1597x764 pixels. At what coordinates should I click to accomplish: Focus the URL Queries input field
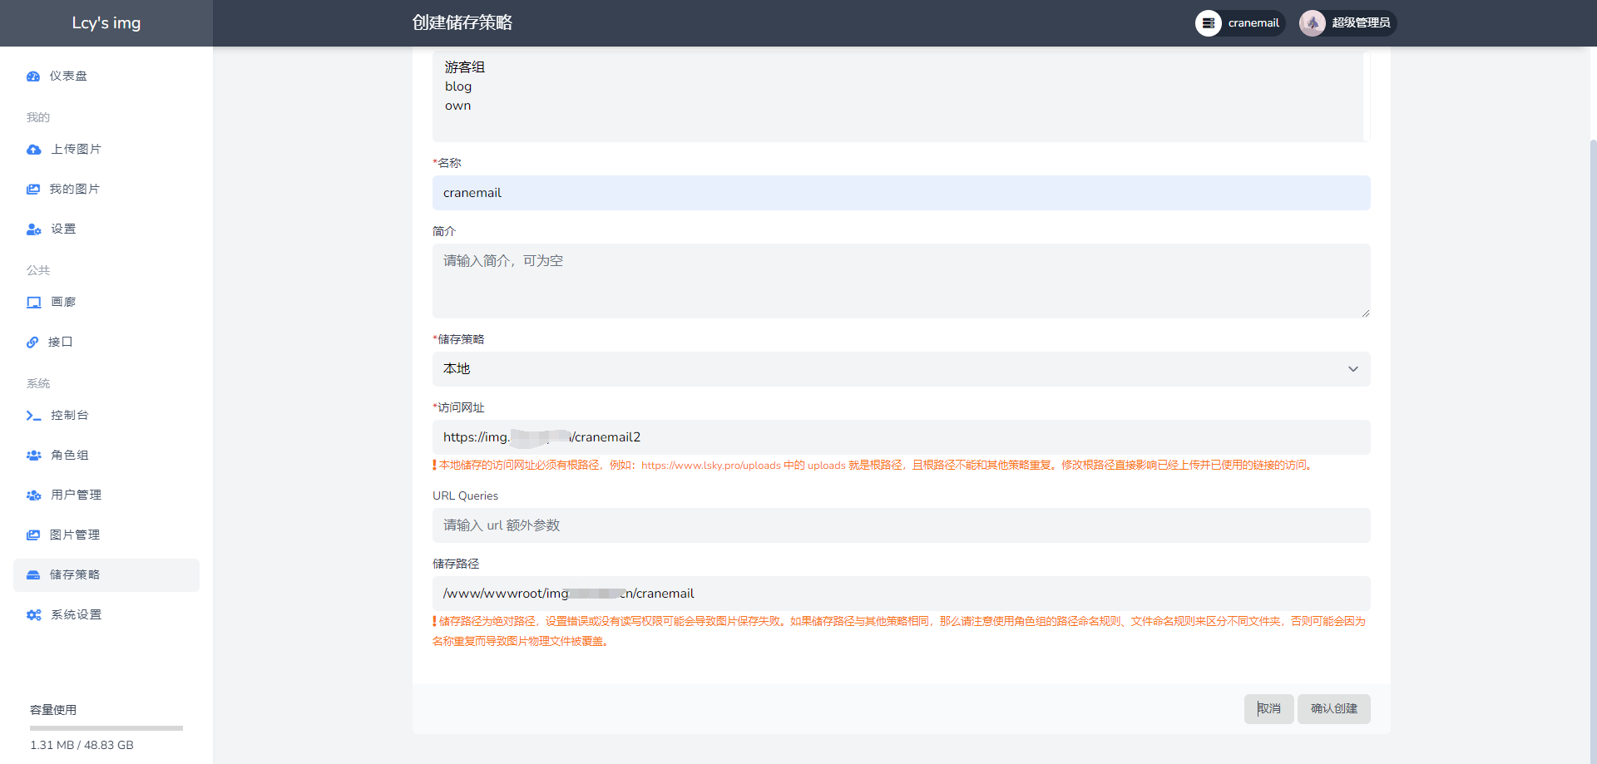[x=901, y=525]
